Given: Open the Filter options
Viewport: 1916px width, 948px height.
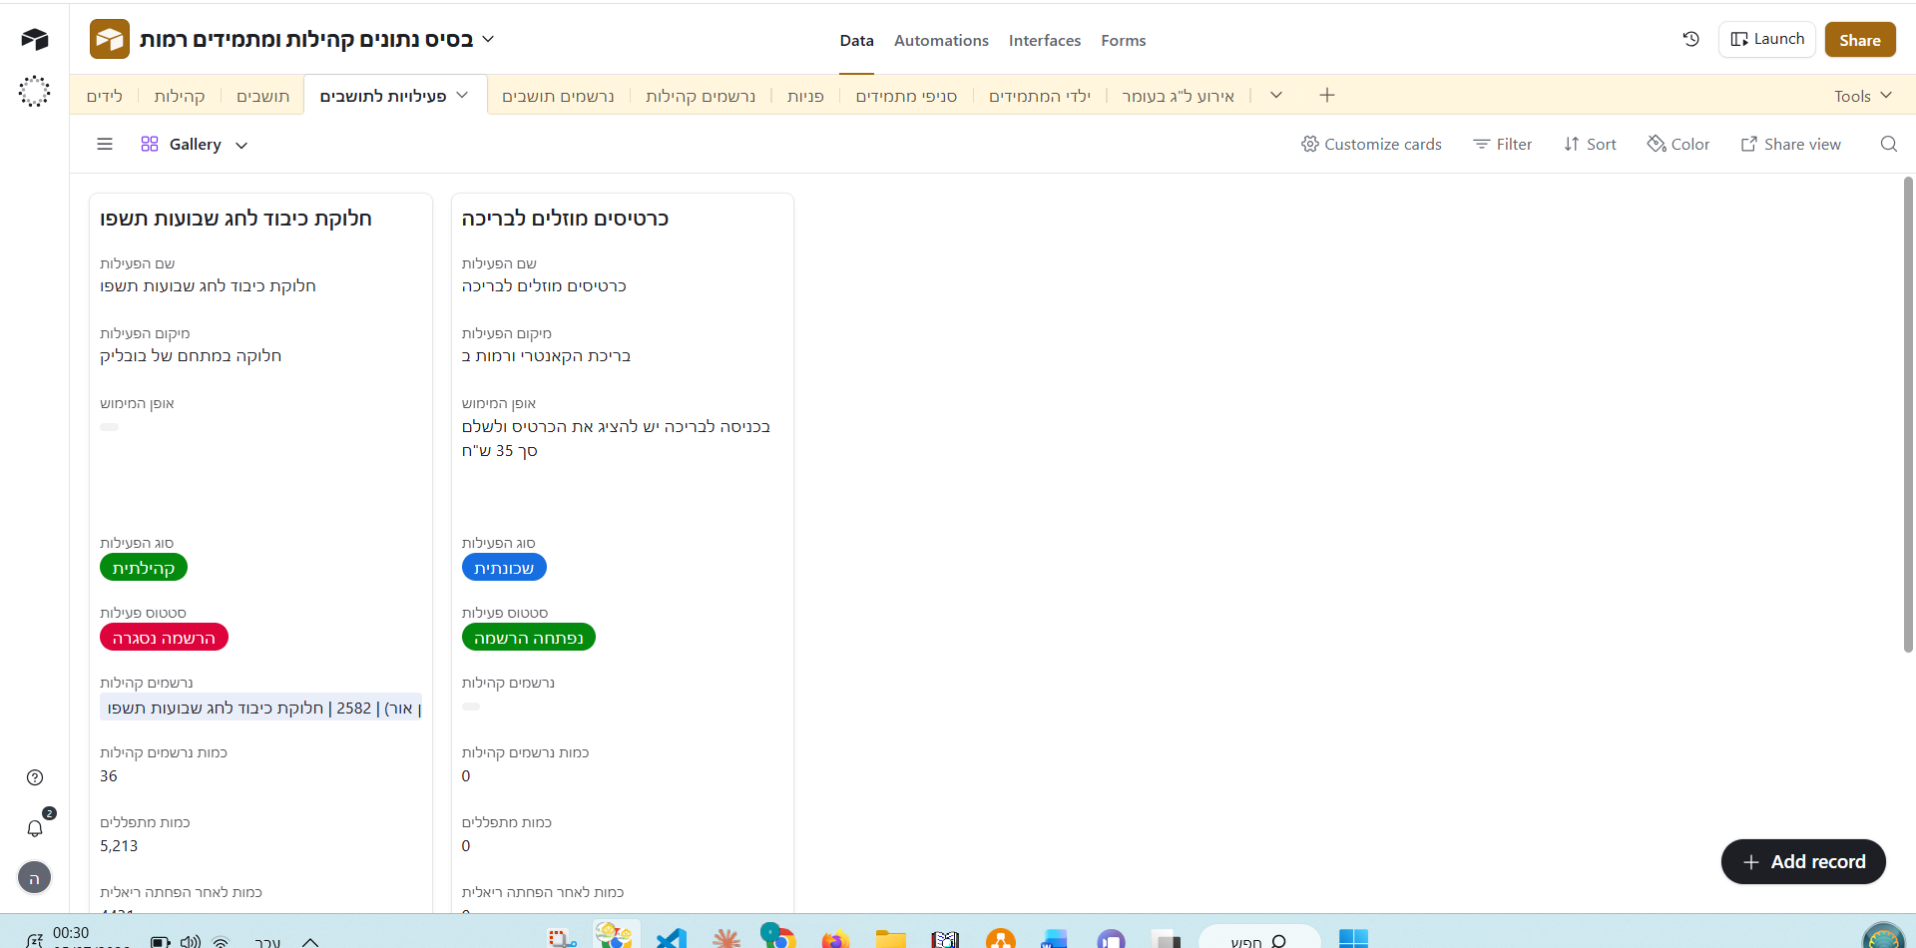Looking at the screenshot, I should click(x=1503, y=144).
